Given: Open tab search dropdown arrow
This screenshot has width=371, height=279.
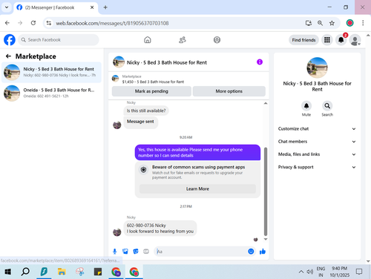Looking at the screenshot, I should (x=7, y=7).
